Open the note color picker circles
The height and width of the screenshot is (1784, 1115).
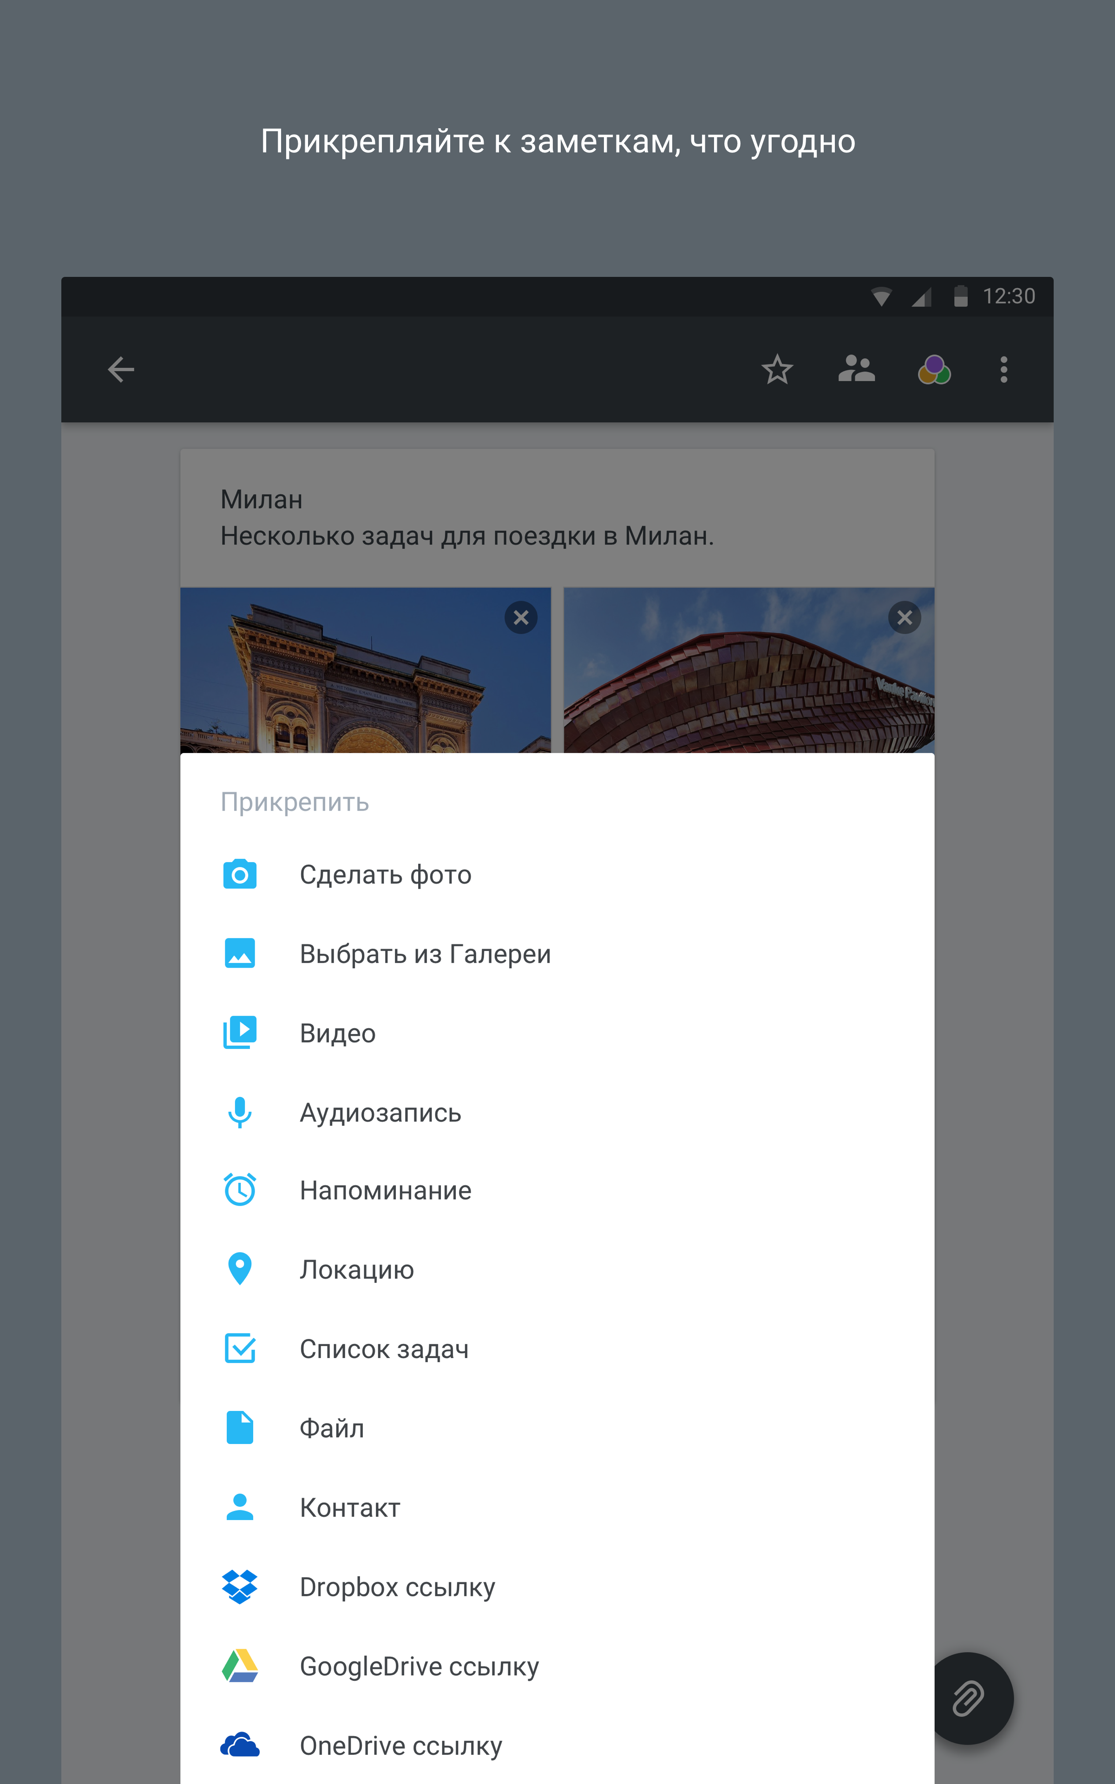click(x=934, y=369)
